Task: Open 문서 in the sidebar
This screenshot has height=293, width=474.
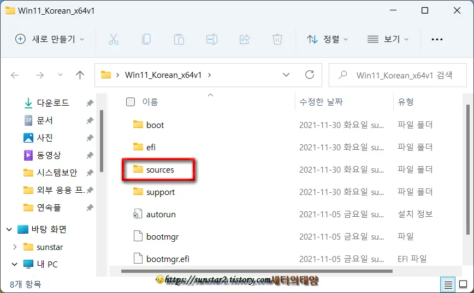Action: point(45,120)
